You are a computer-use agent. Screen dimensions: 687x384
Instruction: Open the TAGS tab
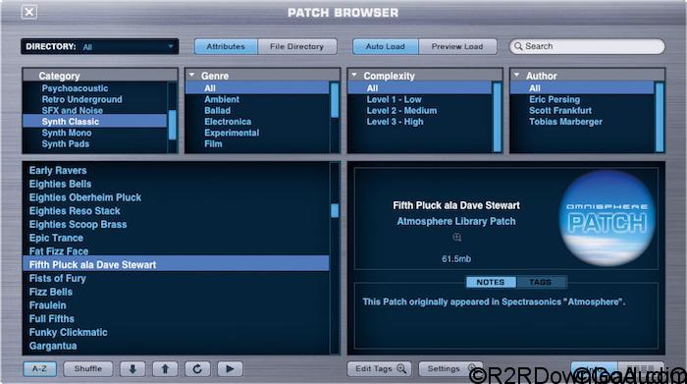click(541, 282)
